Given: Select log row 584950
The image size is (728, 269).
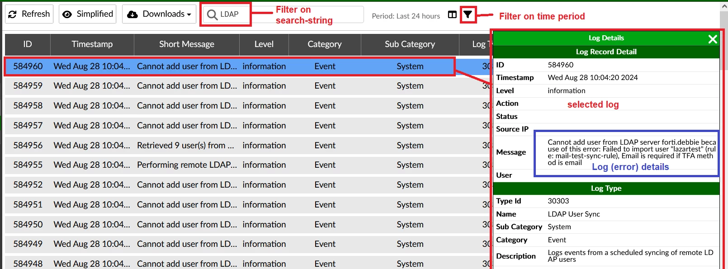Looking at the screenshot, I should point(248,225).
